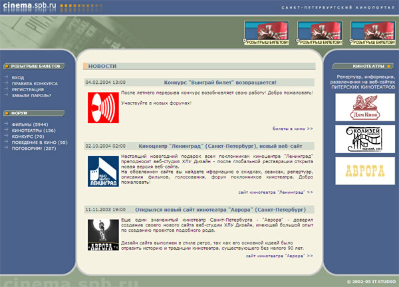Screen dimensions: 399x287
Task: Click the ПИТЕРСКИХ КИНОТЕАТРОВ description text
Action: coord(363,87)
